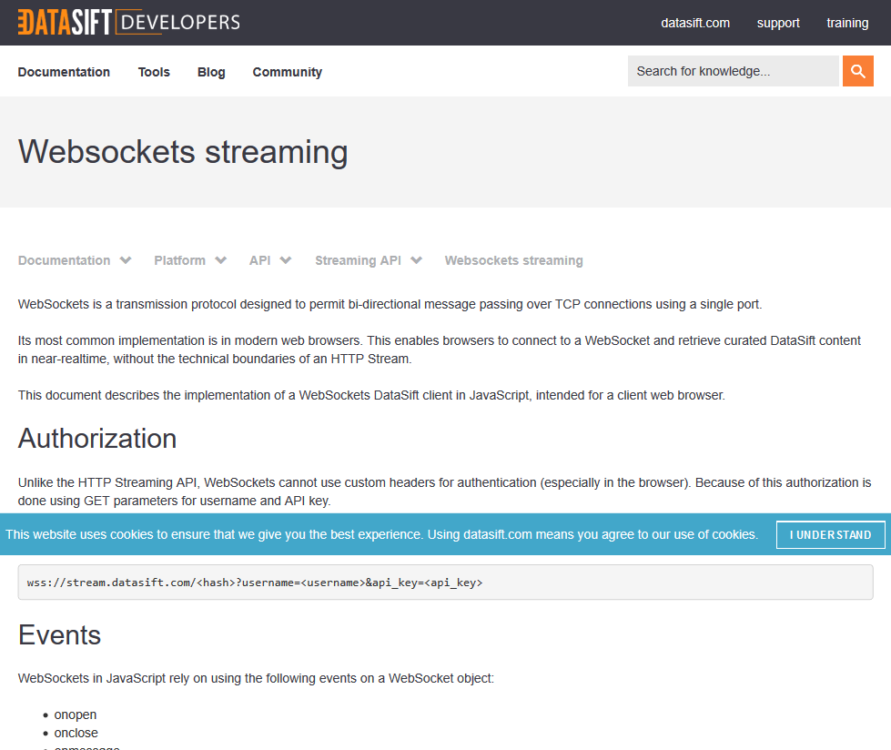
Task: Click the onopen list item
Action: click(75, 715)
